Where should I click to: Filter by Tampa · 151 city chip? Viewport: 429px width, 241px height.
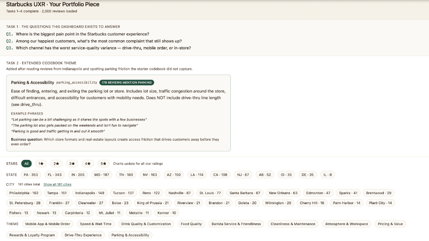click(57, 193)
